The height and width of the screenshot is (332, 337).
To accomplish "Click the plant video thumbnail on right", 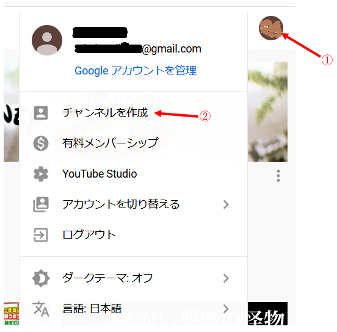I will [267, 112].
